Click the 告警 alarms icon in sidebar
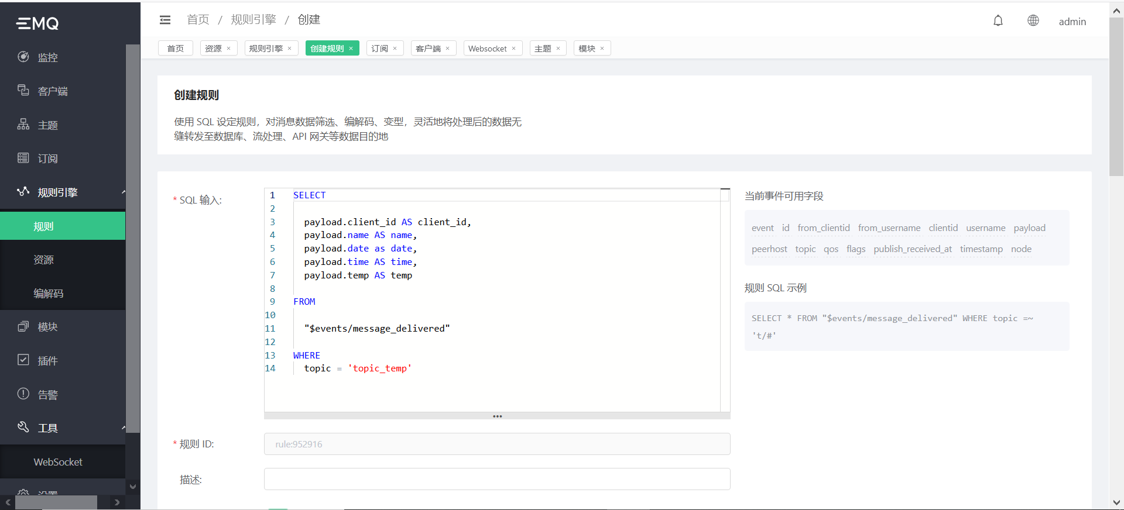This screenshot has width=1124, height=510. click(23, 394)
